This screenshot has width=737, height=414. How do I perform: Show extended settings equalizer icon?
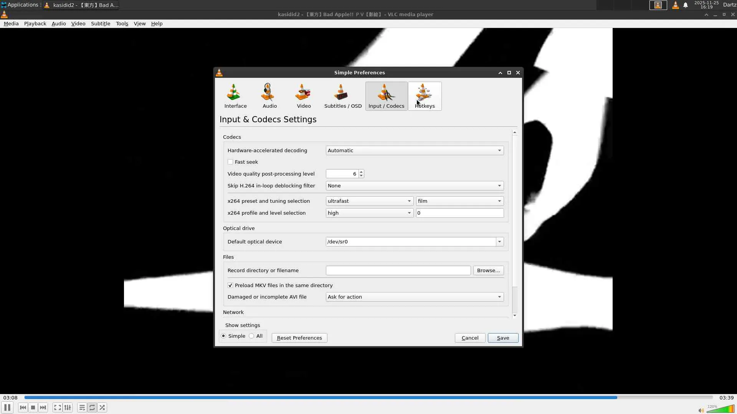point(68,407)
